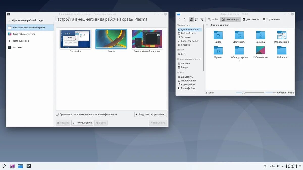Switch to Dolphin in the taskbar
The width and height of the screenshot is (303, 170).
coord(20,166)
